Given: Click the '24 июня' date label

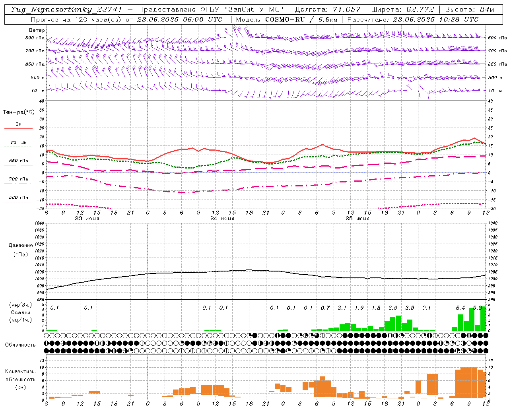Looking at the screenshot, I should (x=222, y=219).
